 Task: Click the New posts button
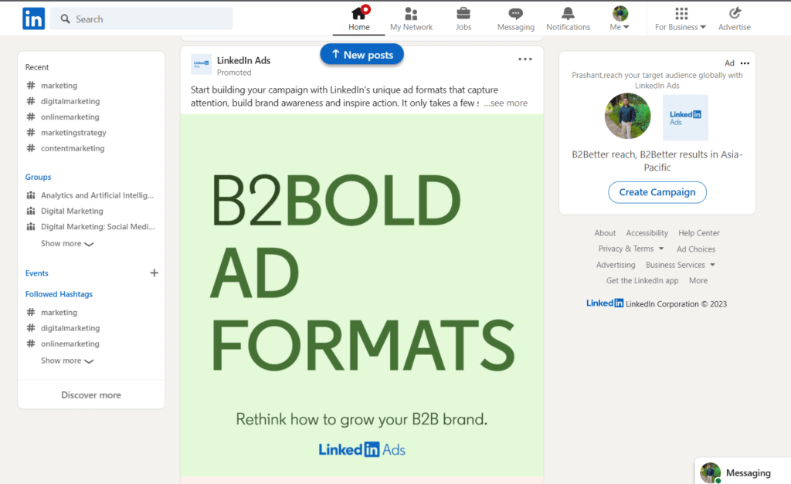pos(362,55)
